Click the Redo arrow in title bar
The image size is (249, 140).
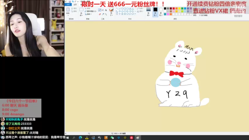75,2
